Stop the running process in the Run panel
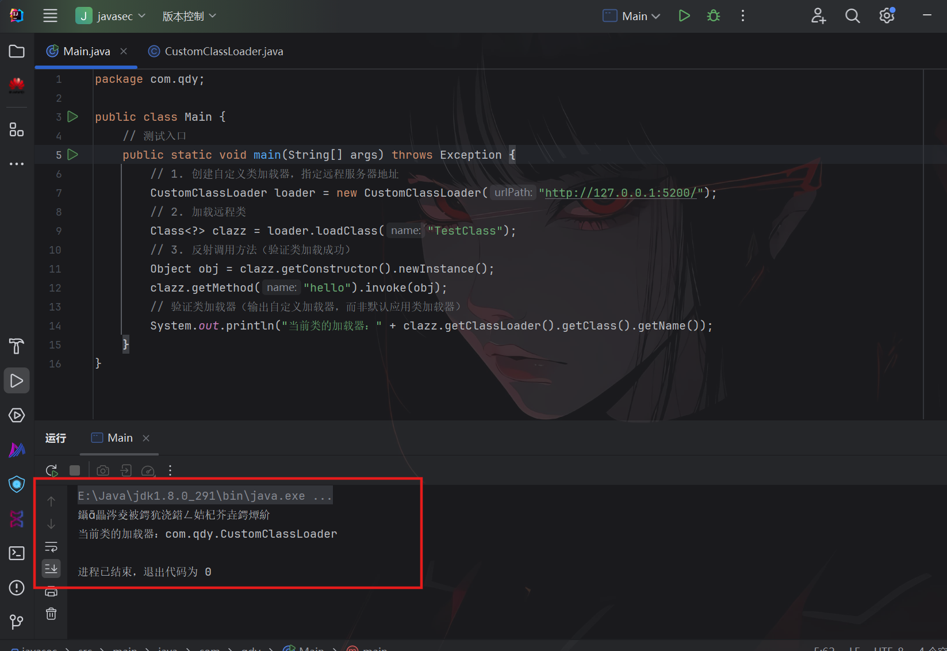The height and width of the screenshot is (651, 947). coord(75,470)
